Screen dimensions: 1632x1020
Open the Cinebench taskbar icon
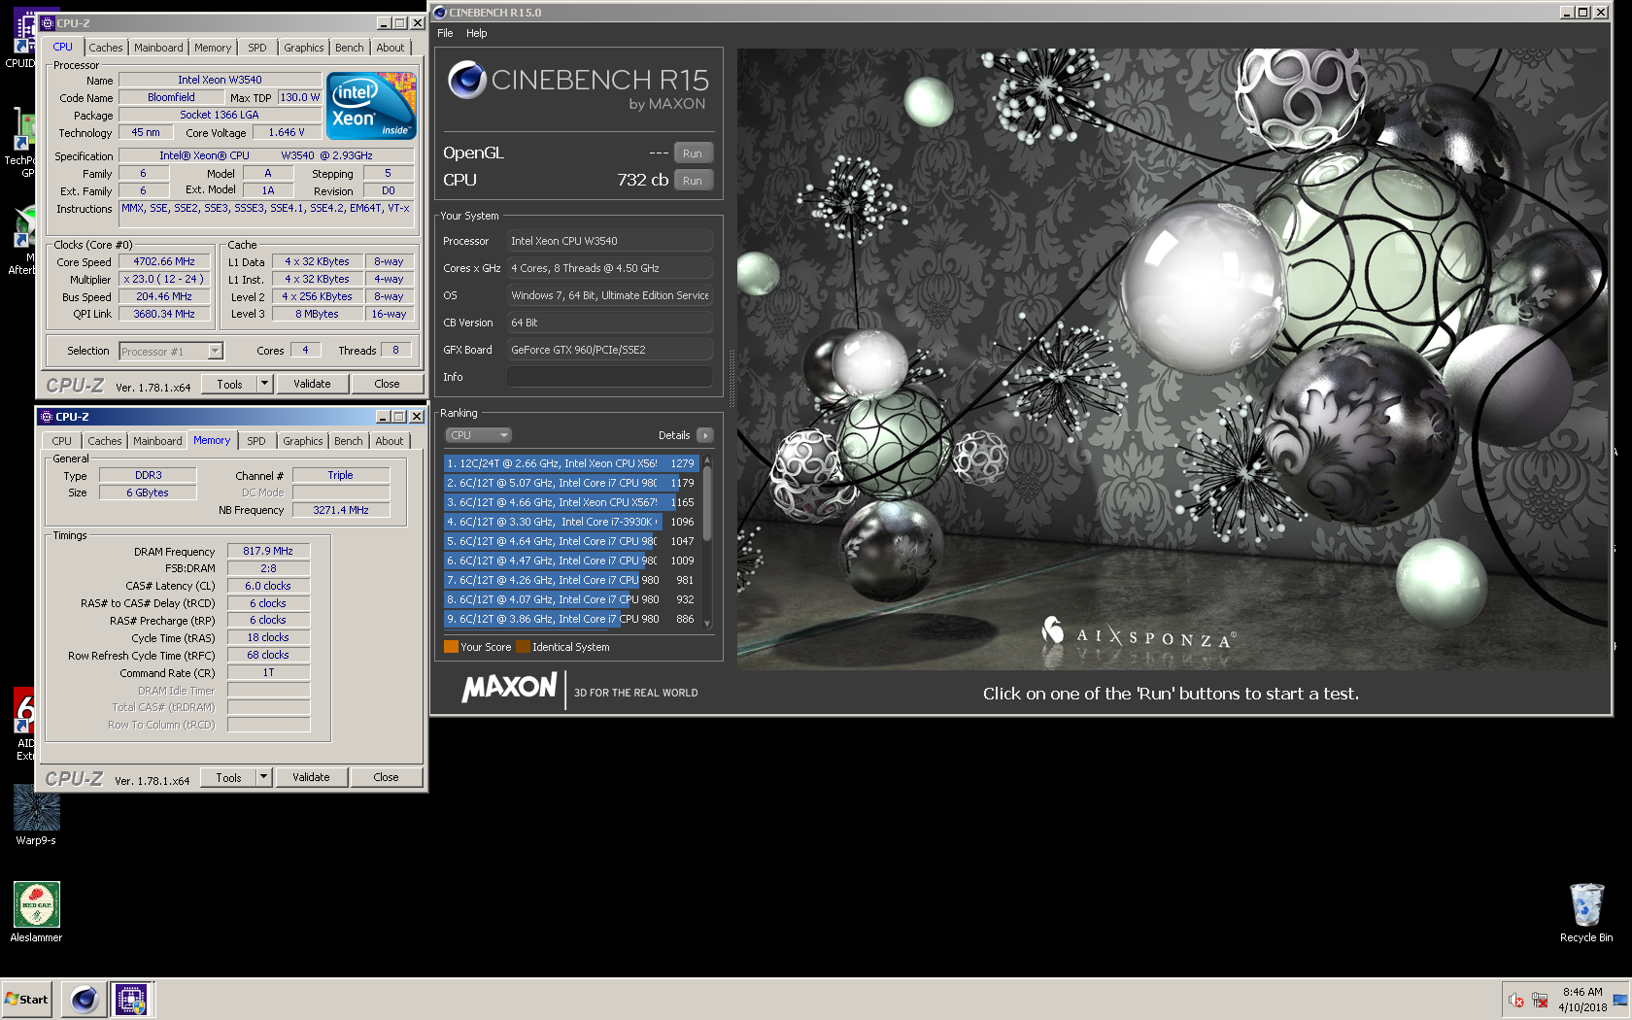(85, 999)
